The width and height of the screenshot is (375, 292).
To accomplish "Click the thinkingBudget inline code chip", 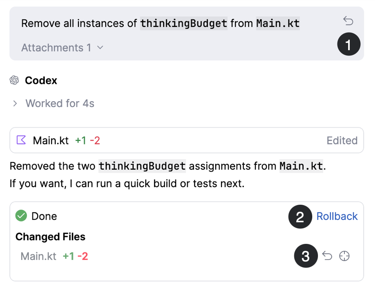I will tap(183, 23).
